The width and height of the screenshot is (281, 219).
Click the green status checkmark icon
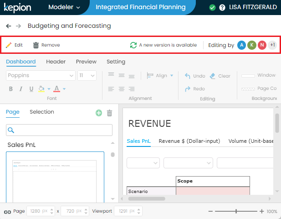coord(212,8)
